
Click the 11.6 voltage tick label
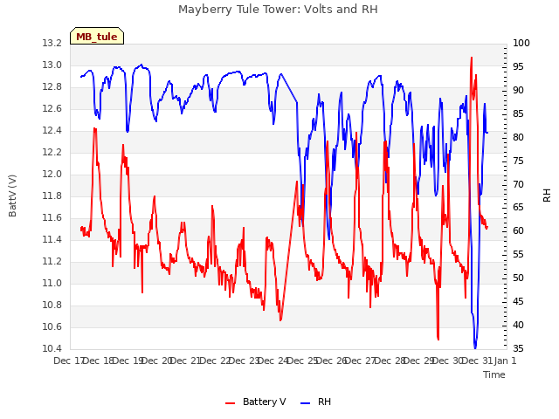click(52, 217)
